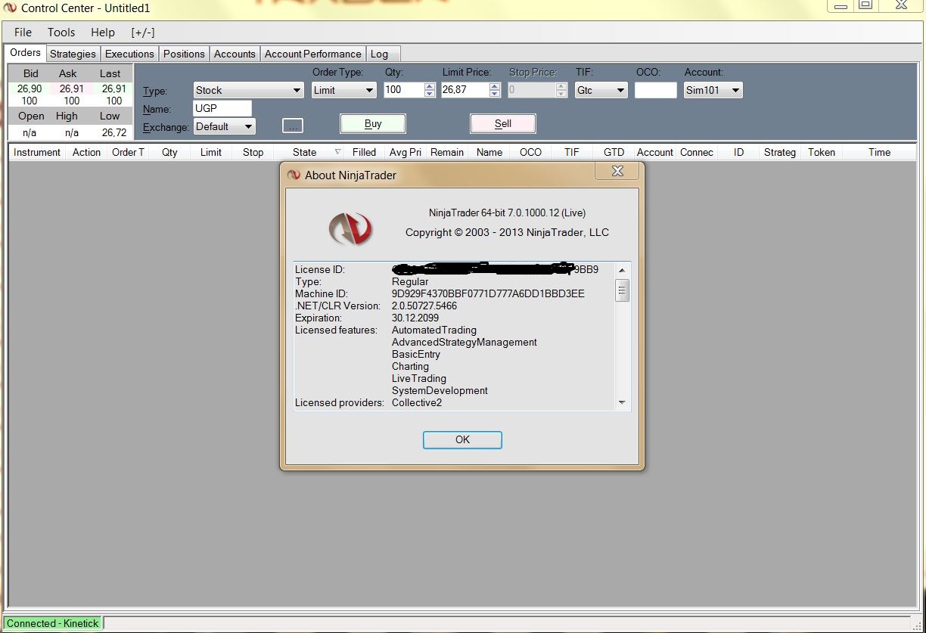The height and width of the screenshot is (633, 926).
Task: Sort by the Connec column header
Action: point(697,152)
